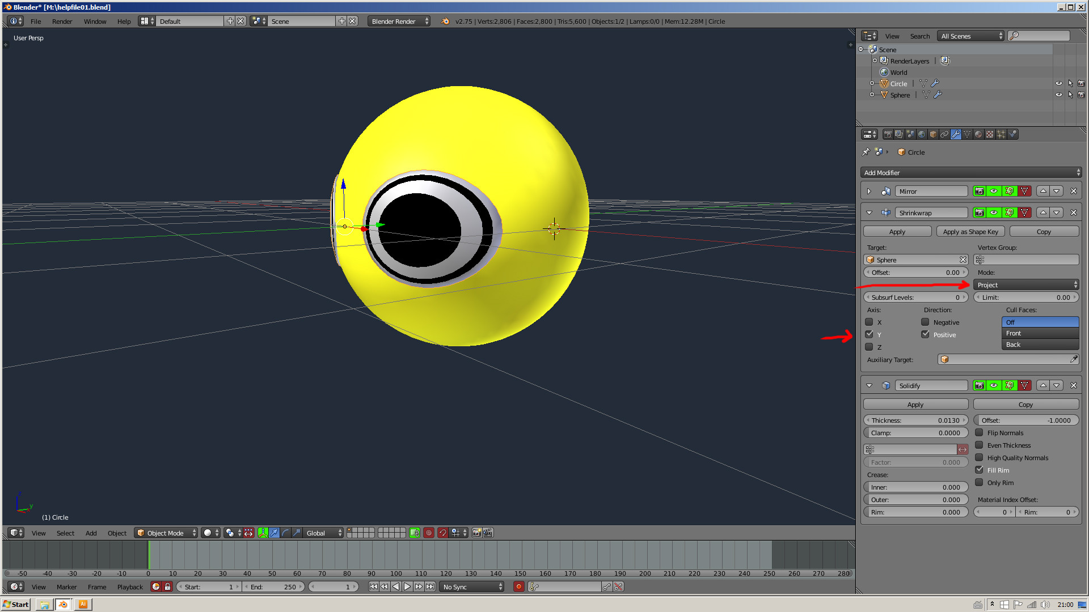Open the File menu

click(x=36, y=21)
